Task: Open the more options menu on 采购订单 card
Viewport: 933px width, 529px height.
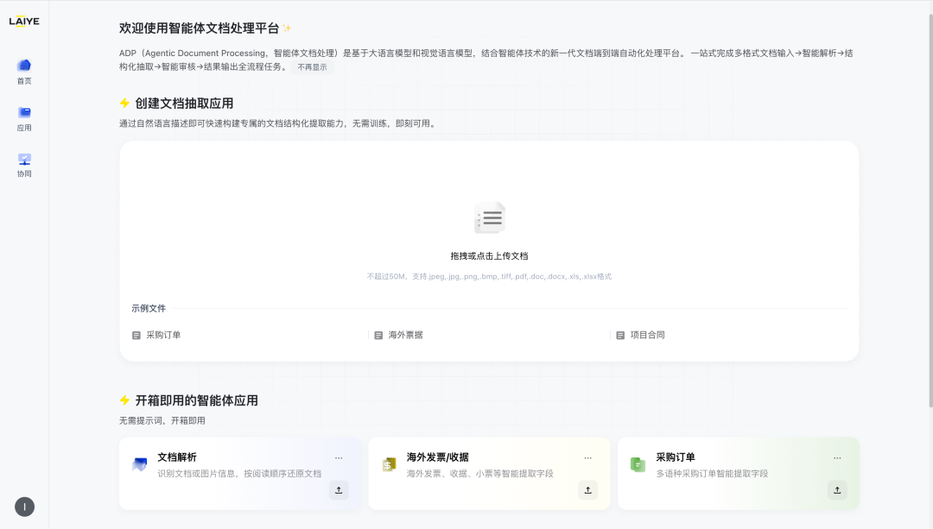Action: [836, 457]
